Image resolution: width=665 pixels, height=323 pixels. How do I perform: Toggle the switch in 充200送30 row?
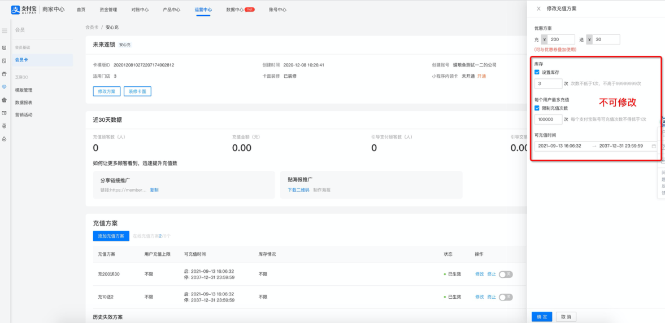coord(506,274)
